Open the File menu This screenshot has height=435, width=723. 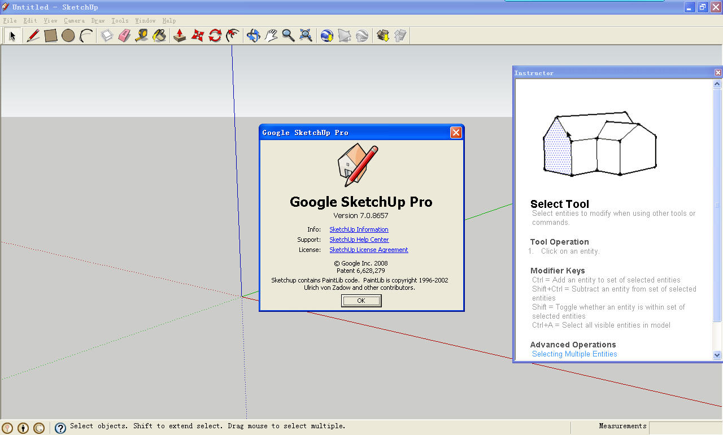[10, 21]
